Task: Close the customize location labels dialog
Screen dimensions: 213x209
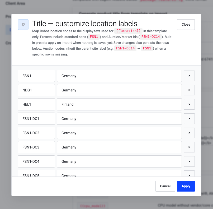Action: (x=186, y=25)
